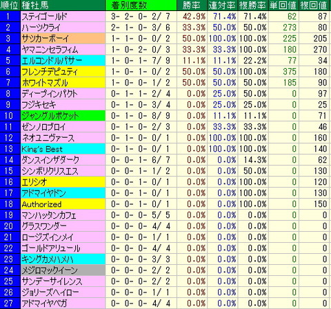Viewport: 331px width, 309px height.
Task: Click the 種牡馬 column header
Action: (x=63, y=5)
